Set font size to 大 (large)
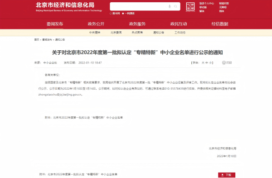Image resolution: width=272 pixels, height=178 pixels. coord(203,63)
